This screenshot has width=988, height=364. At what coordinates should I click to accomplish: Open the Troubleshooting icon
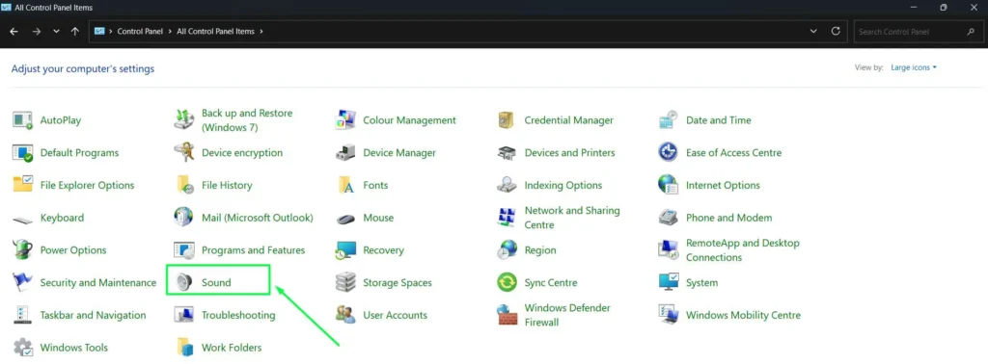tap(184, 315)
